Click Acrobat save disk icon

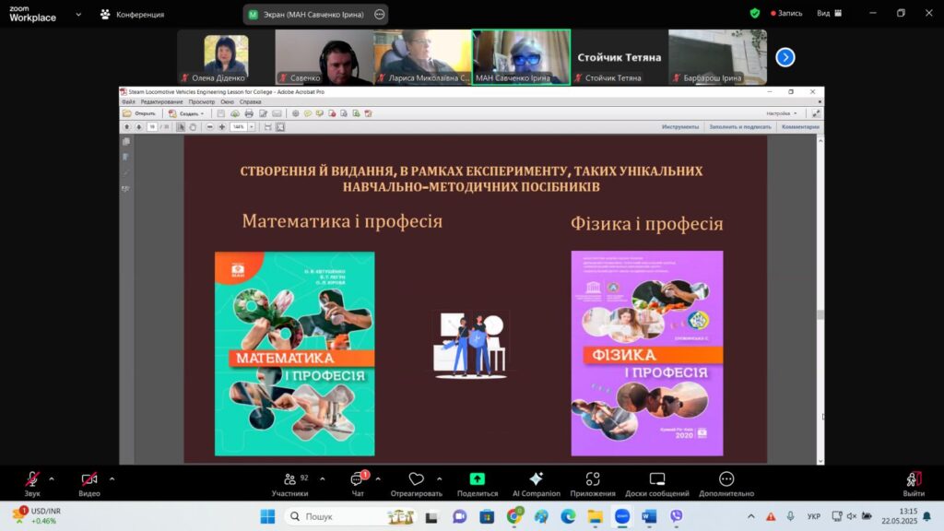[x=221, y=113]
